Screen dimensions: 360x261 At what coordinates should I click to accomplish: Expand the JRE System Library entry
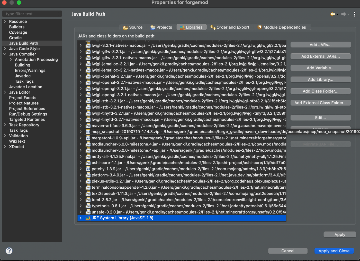coord(80,218)
